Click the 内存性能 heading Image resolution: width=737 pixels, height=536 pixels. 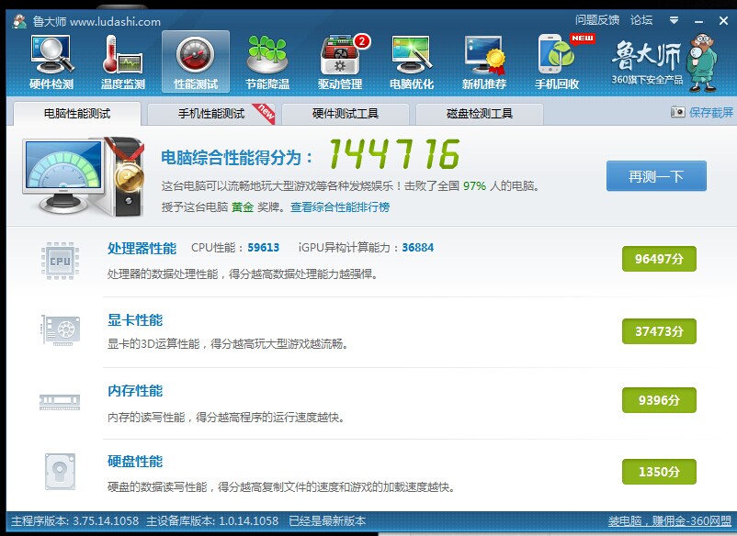click(x=135, y=390)
